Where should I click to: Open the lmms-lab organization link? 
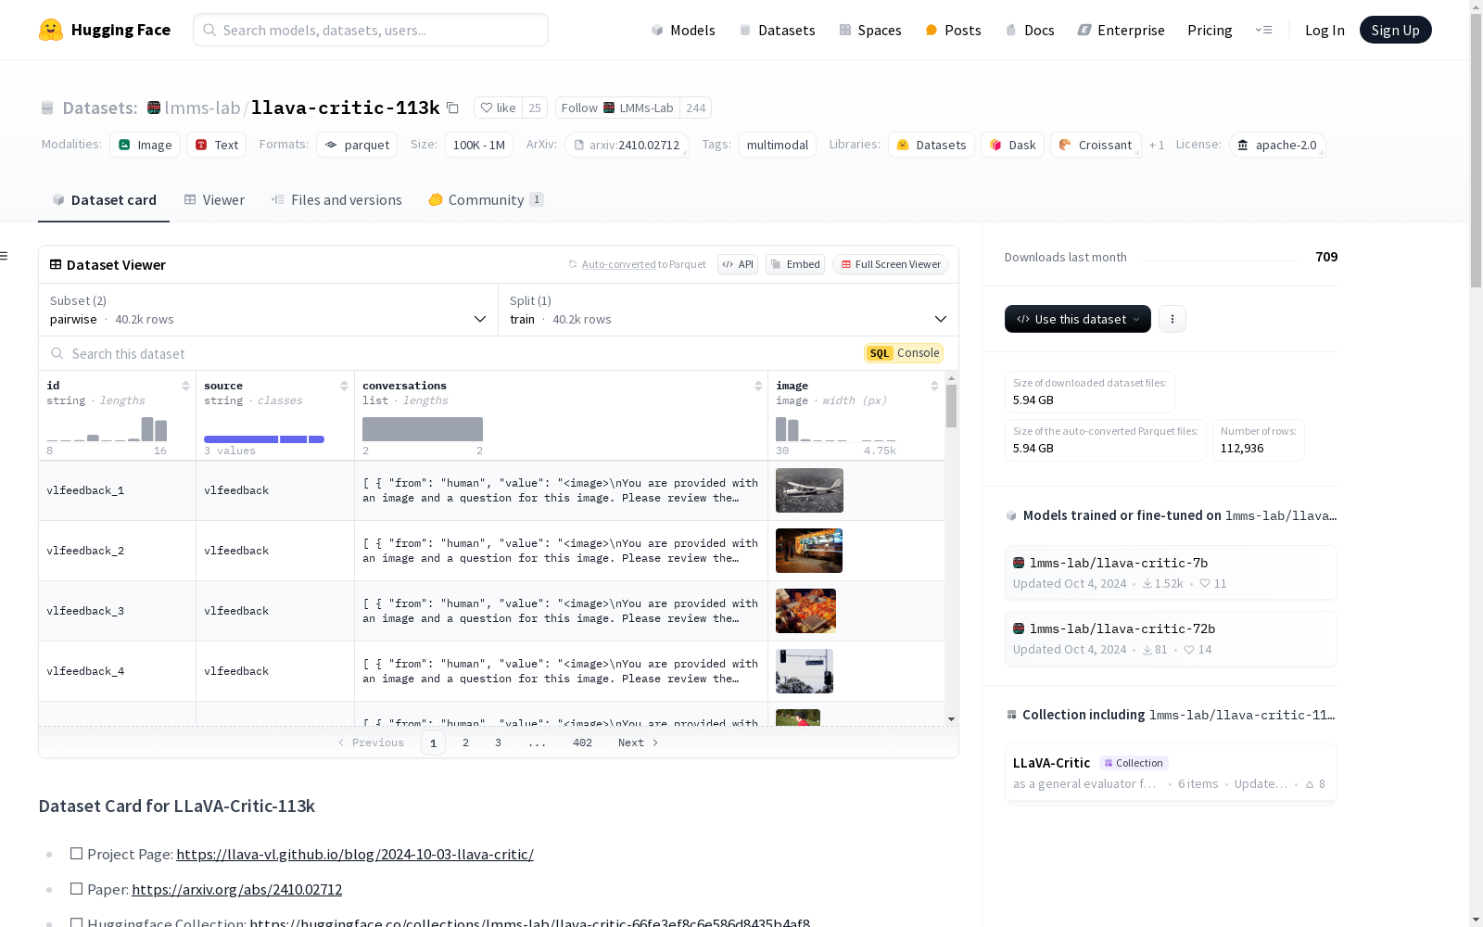tap(202, 108)
